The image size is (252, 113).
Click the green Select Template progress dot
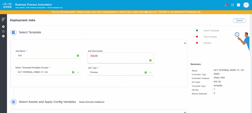pos(197,30)
